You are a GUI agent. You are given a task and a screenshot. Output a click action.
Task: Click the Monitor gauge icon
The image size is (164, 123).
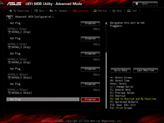[x=95, y=11]
